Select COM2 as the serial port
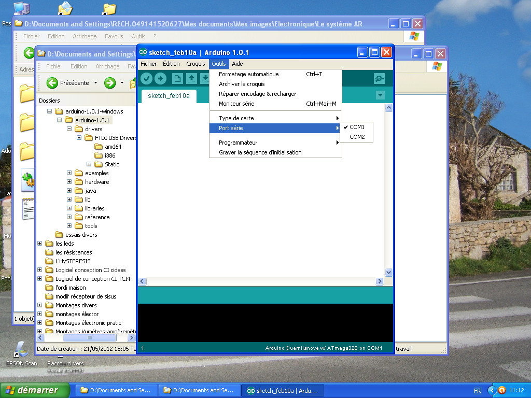 (357, 137)
